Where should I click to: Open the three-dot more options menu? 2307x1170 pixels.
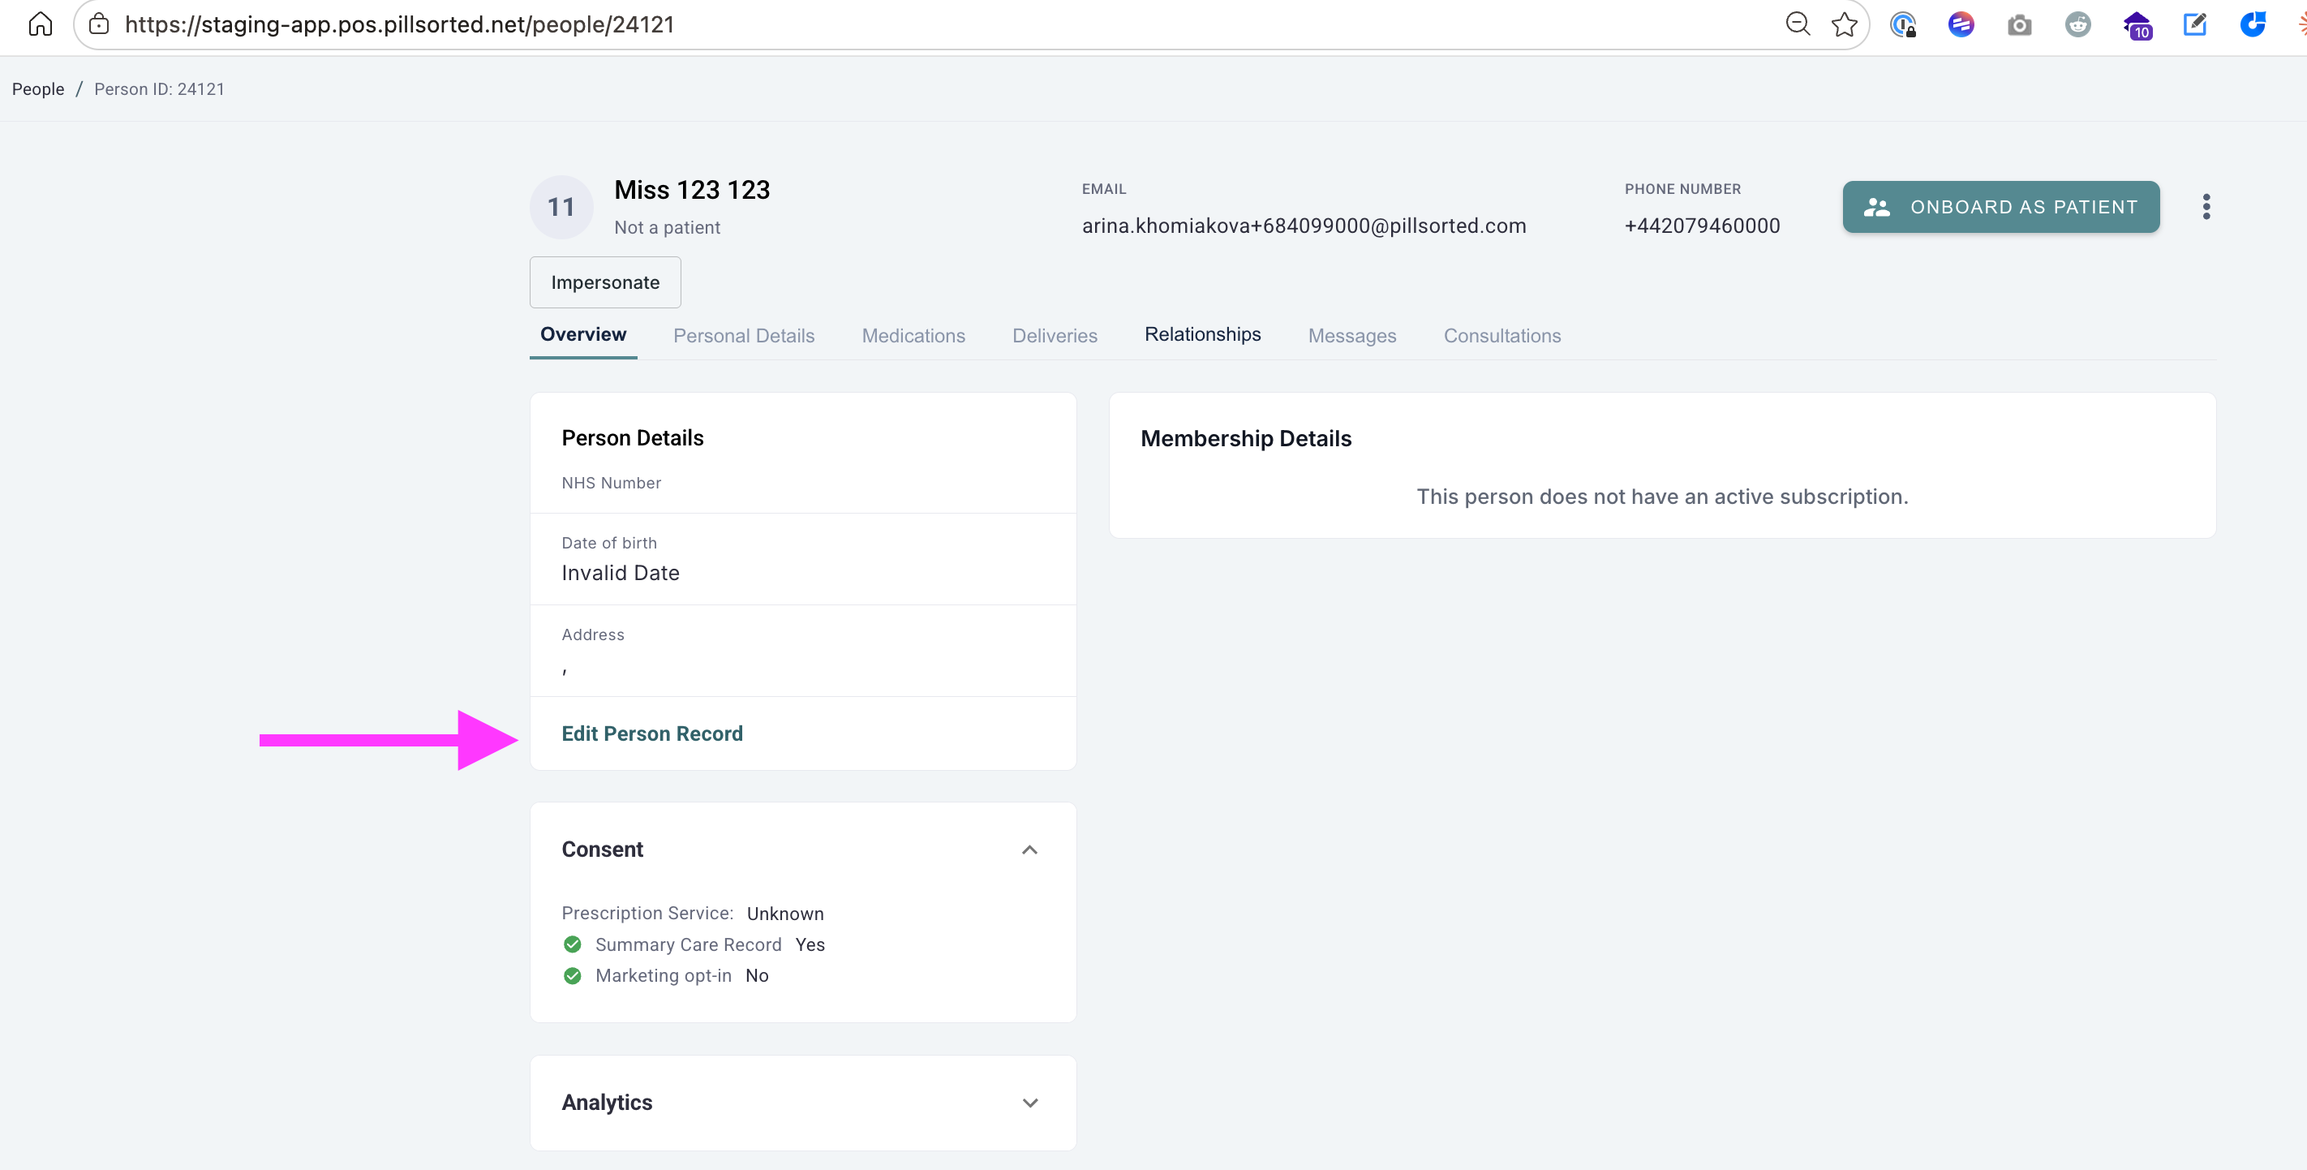(2206, 207)
